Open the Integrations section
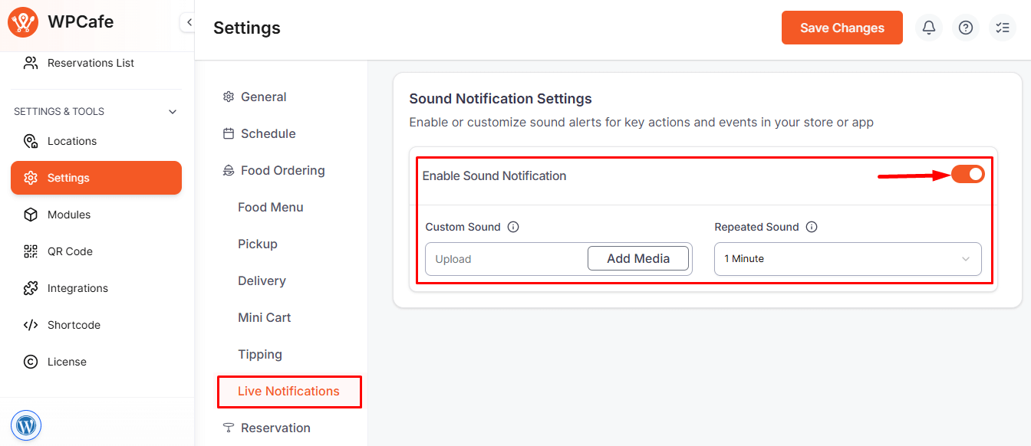Viewport: 1031px width, 446px height. coord(76,287)
